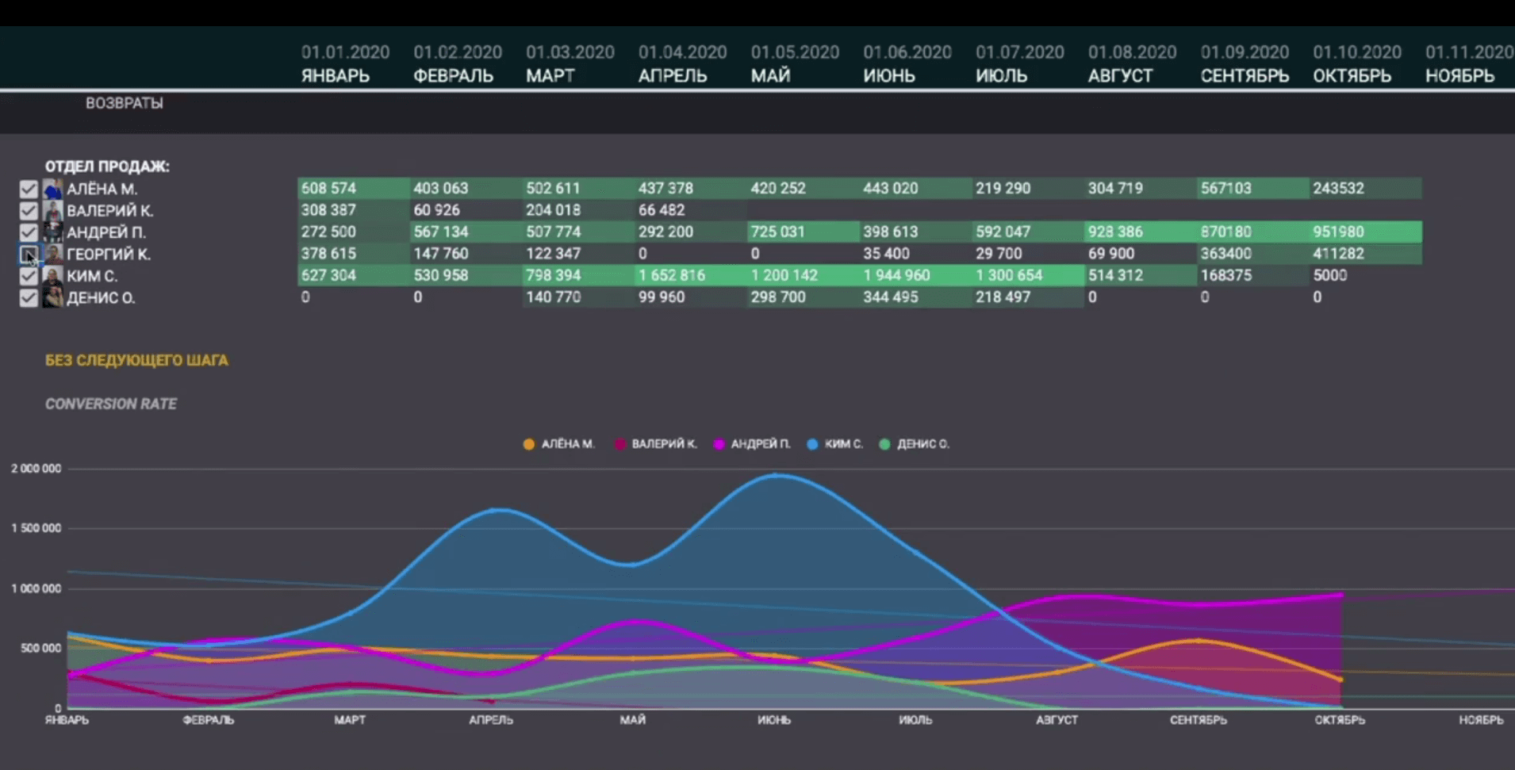Click green Денис О. legend dot
This screenshot has height=770, width=1515.
tap(884, 444)
